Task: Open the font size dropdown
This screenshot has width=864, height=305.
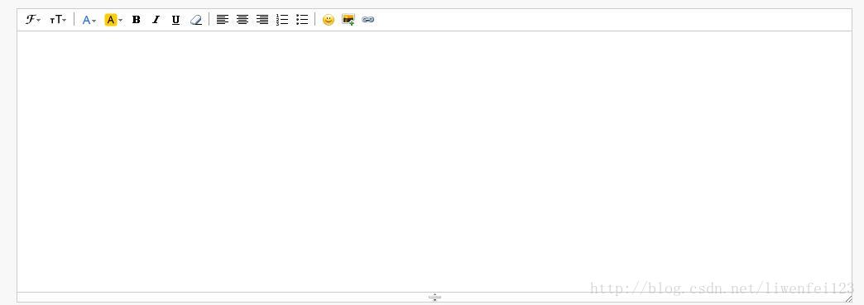Action: 58,20
